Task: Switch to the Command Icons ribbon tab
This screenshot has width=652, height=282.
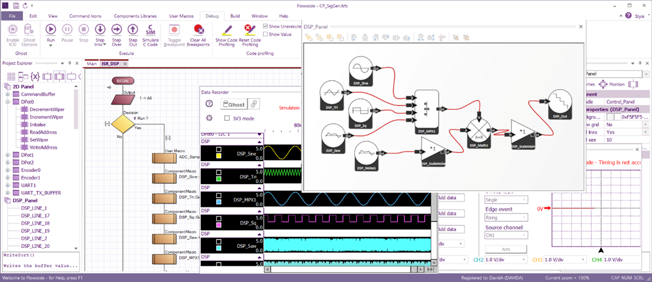Action: 85,16
